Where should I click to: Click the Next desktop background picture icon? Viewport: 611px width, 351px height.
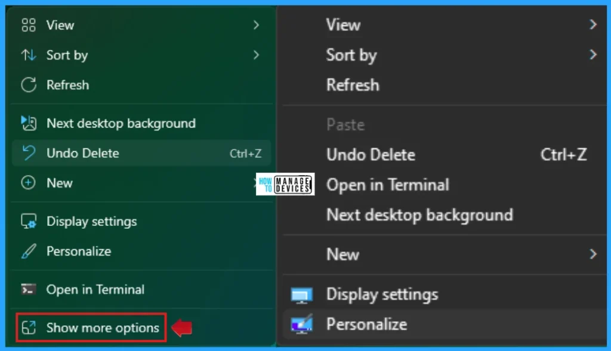(29, 123)
